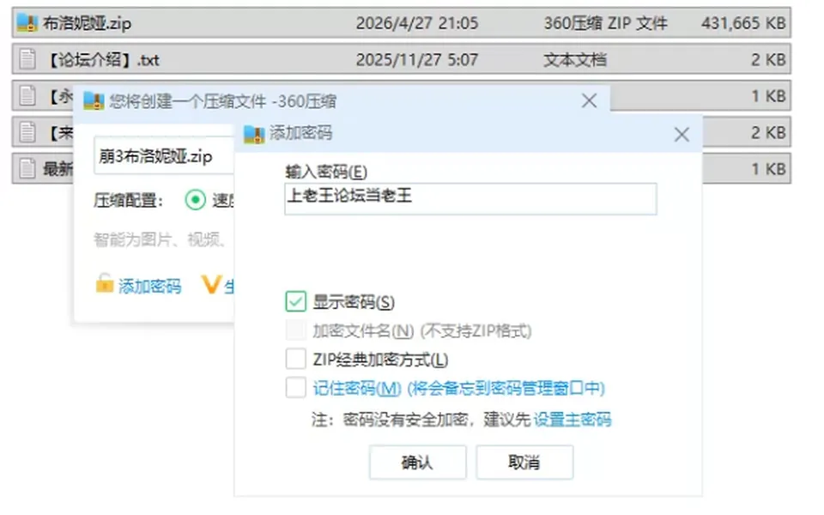824x515 pixels.
Task: Click the text file icon in the 最新 row
Action: coord(27,168)
